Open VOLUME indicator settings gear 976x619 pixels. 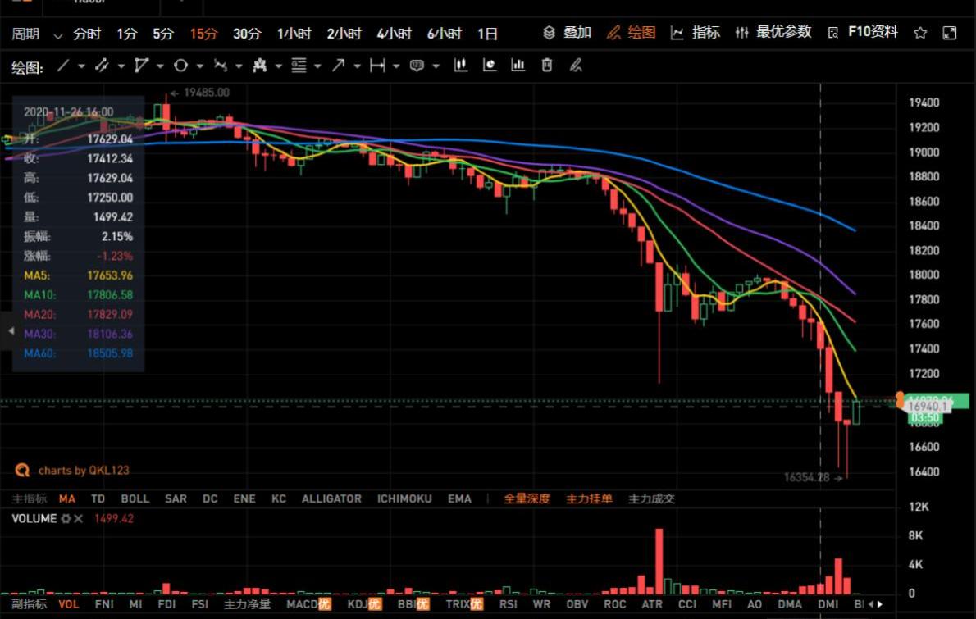pos(66,519)
